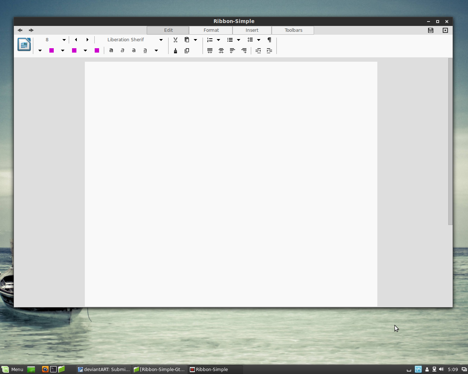This screenshot has height=374, width=468.
Task: Increase font size with the right triangle
Action: (x=87, y=40)
